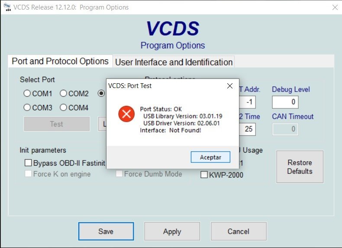Click 'USB Driver Version: 02.06.01' text
Image resolution: width=342 pixels, height=248 pixels.
181,123
